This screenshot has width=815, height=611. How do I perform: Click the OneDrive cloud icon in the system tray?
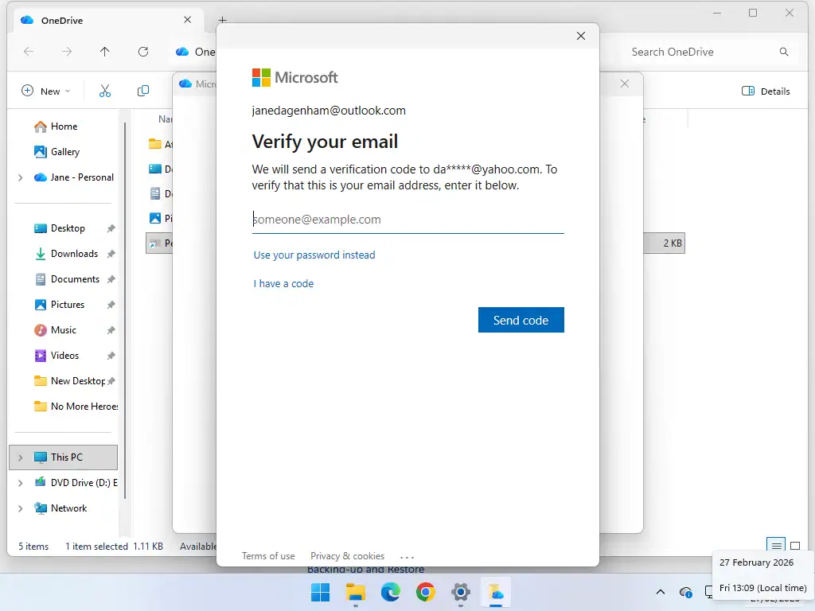(685, 593)
